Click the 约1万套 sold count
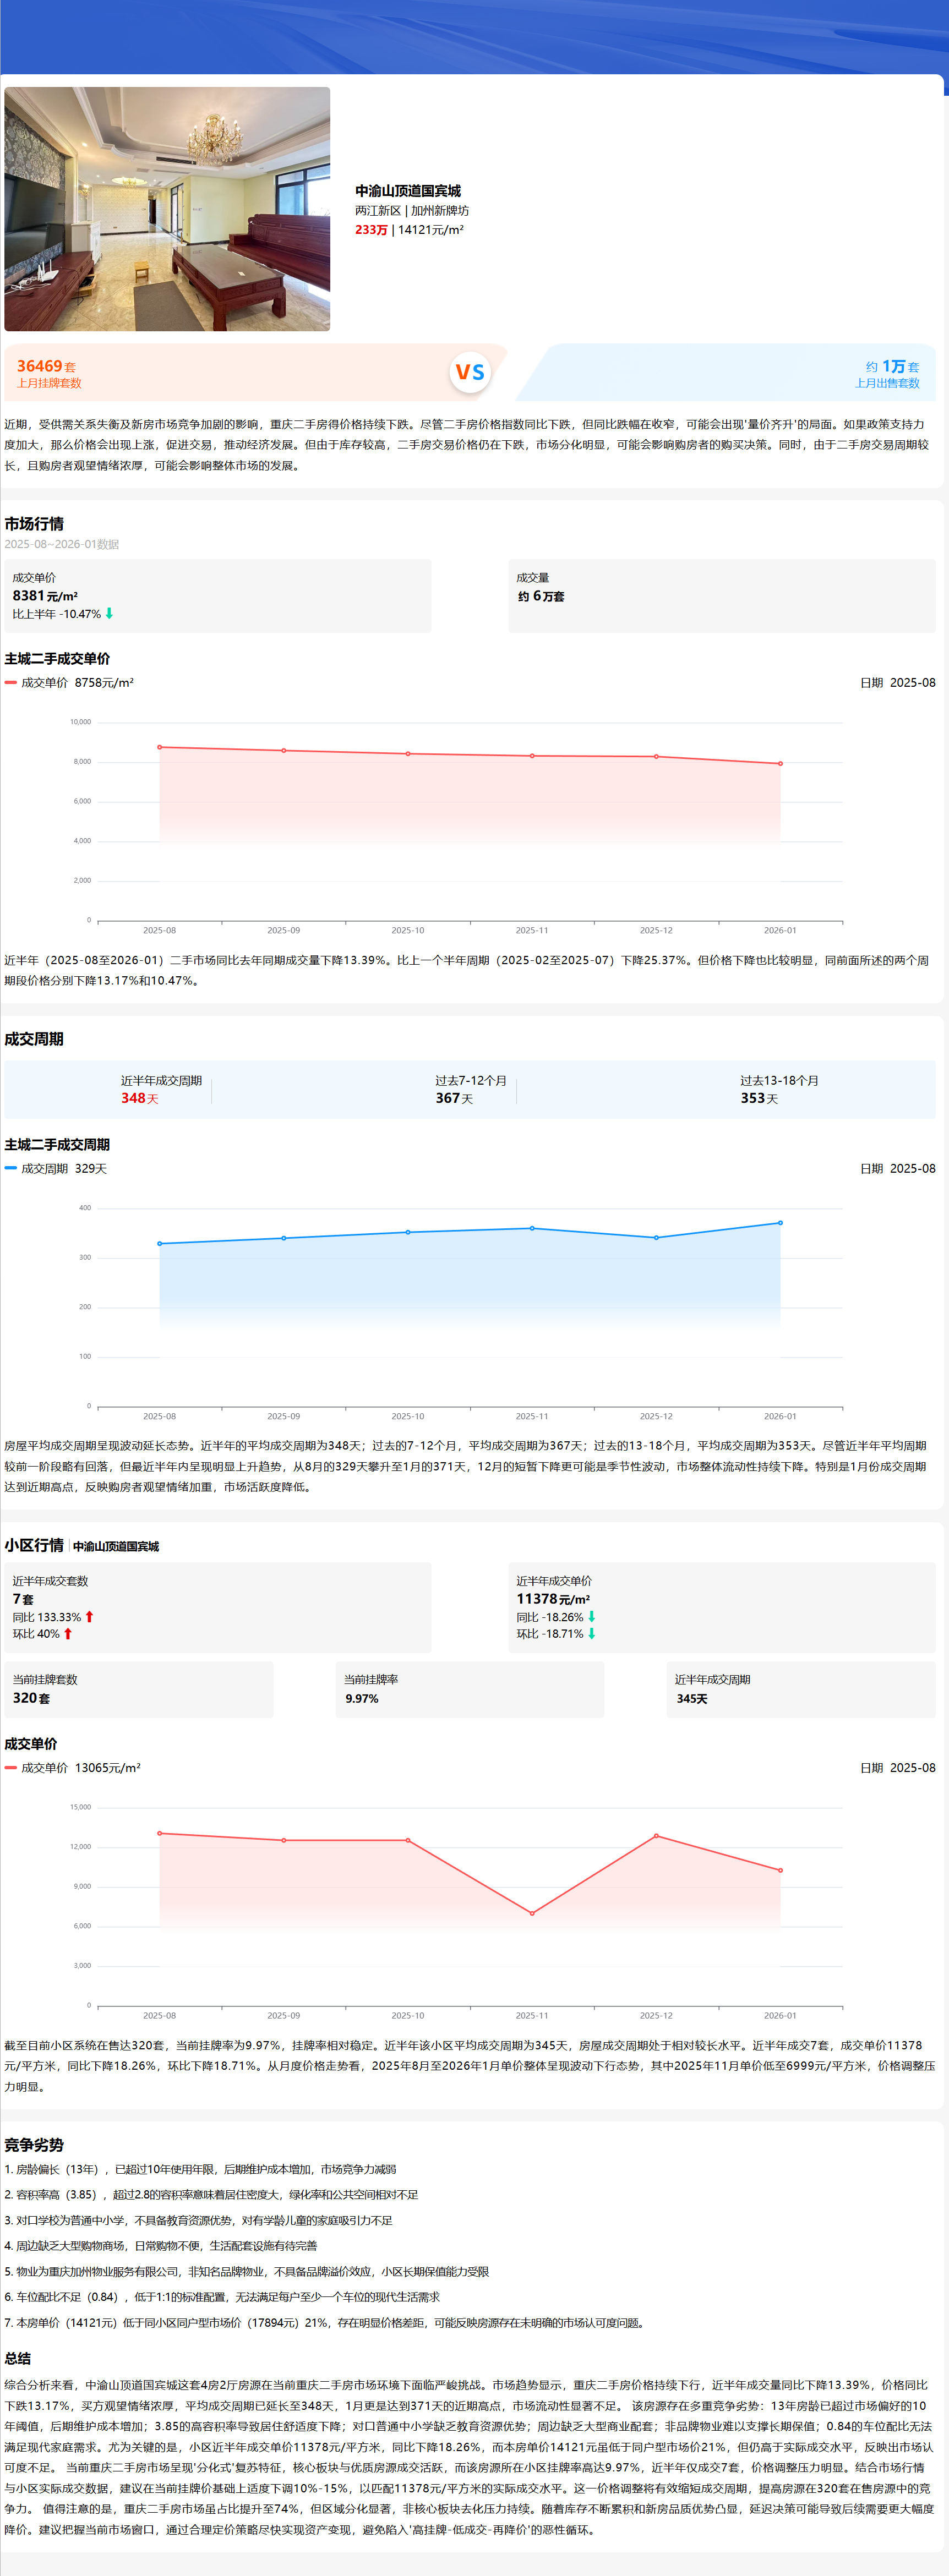The height and width of the screenshot is (2576, 949). click(892, 367)
